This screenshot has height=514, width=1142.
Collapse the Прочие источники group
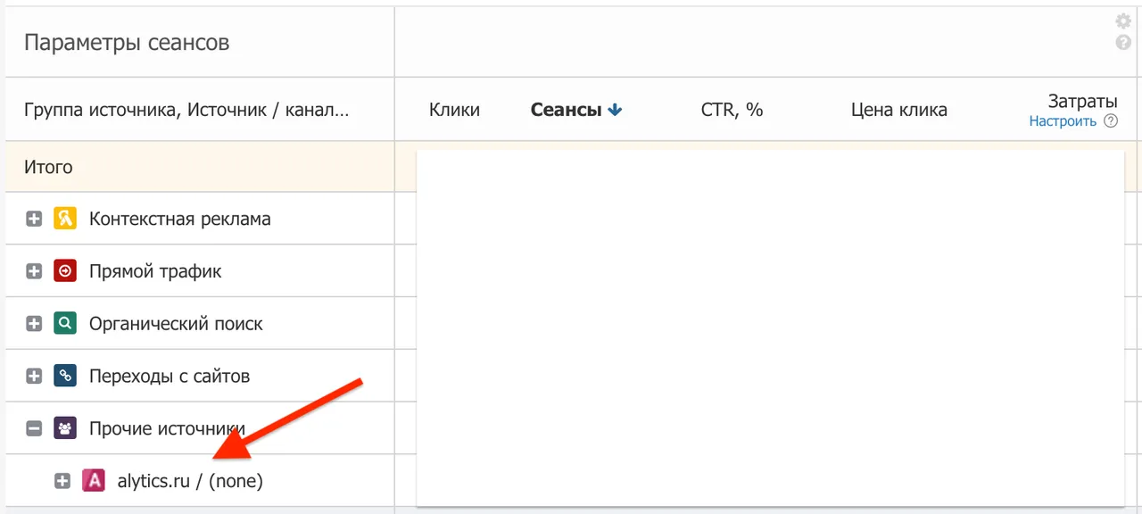[x=34, y=428]
